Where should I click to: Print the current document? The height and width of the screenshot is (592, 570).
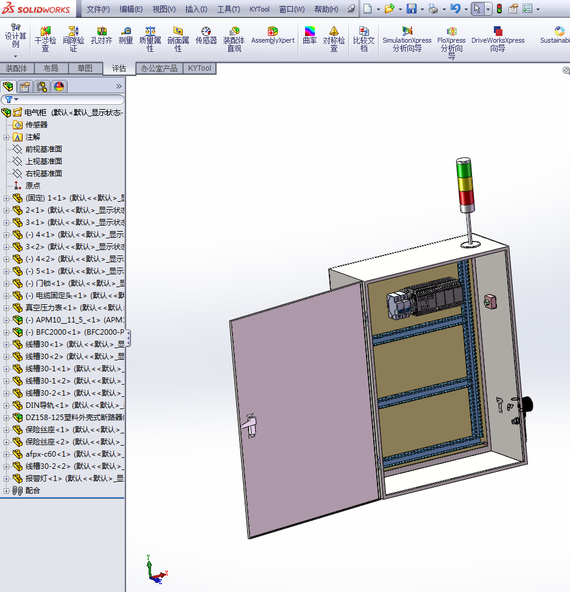point(434,9)
